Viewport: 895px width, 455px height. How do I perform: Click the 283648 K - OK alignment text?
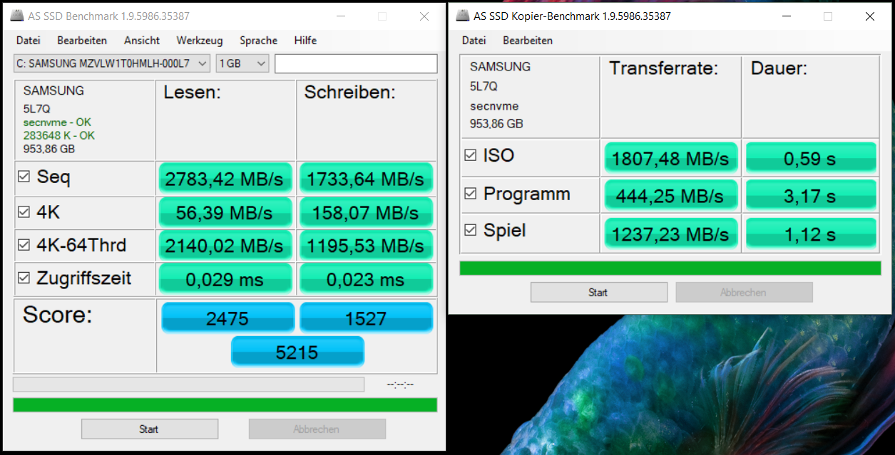coord(58,135)
